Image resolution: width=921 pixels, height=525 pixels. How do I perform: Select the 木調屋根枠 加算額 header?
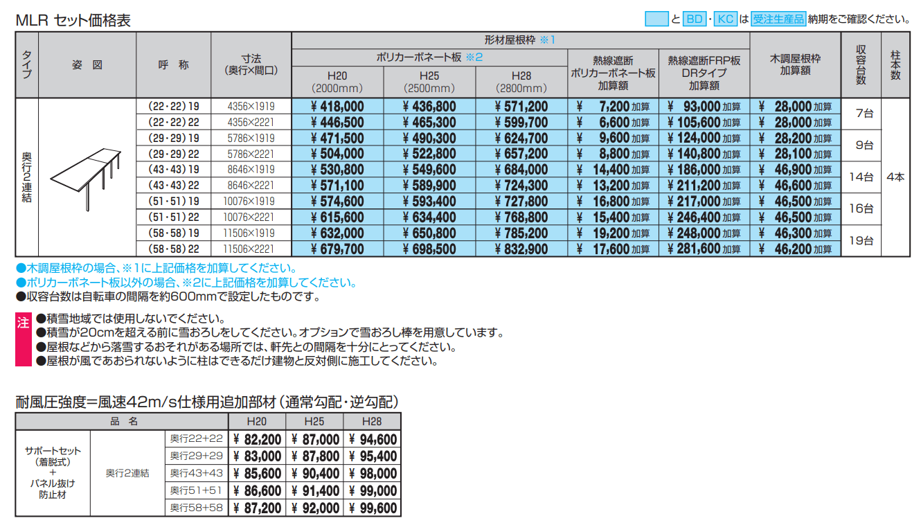794,65
